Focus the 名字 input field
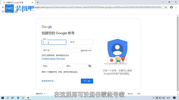 click(x=81, y=42)
